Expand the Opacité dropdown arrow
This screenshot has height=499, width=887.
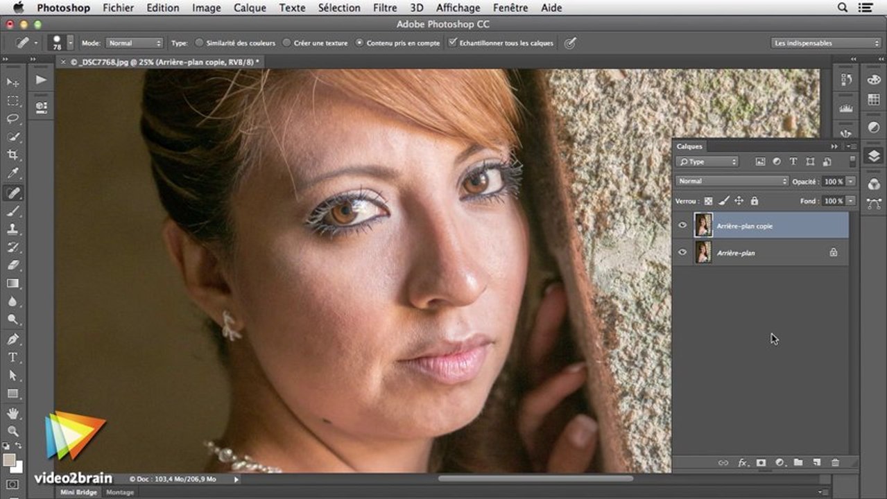(850, 182)
